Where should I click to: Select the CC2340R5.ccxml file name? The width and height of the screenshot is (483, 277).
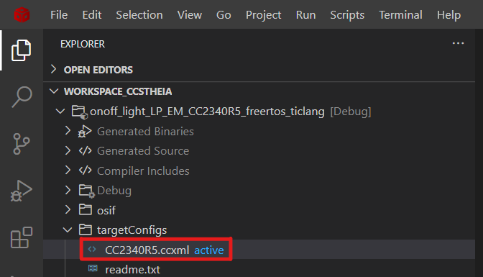point(147,250)
